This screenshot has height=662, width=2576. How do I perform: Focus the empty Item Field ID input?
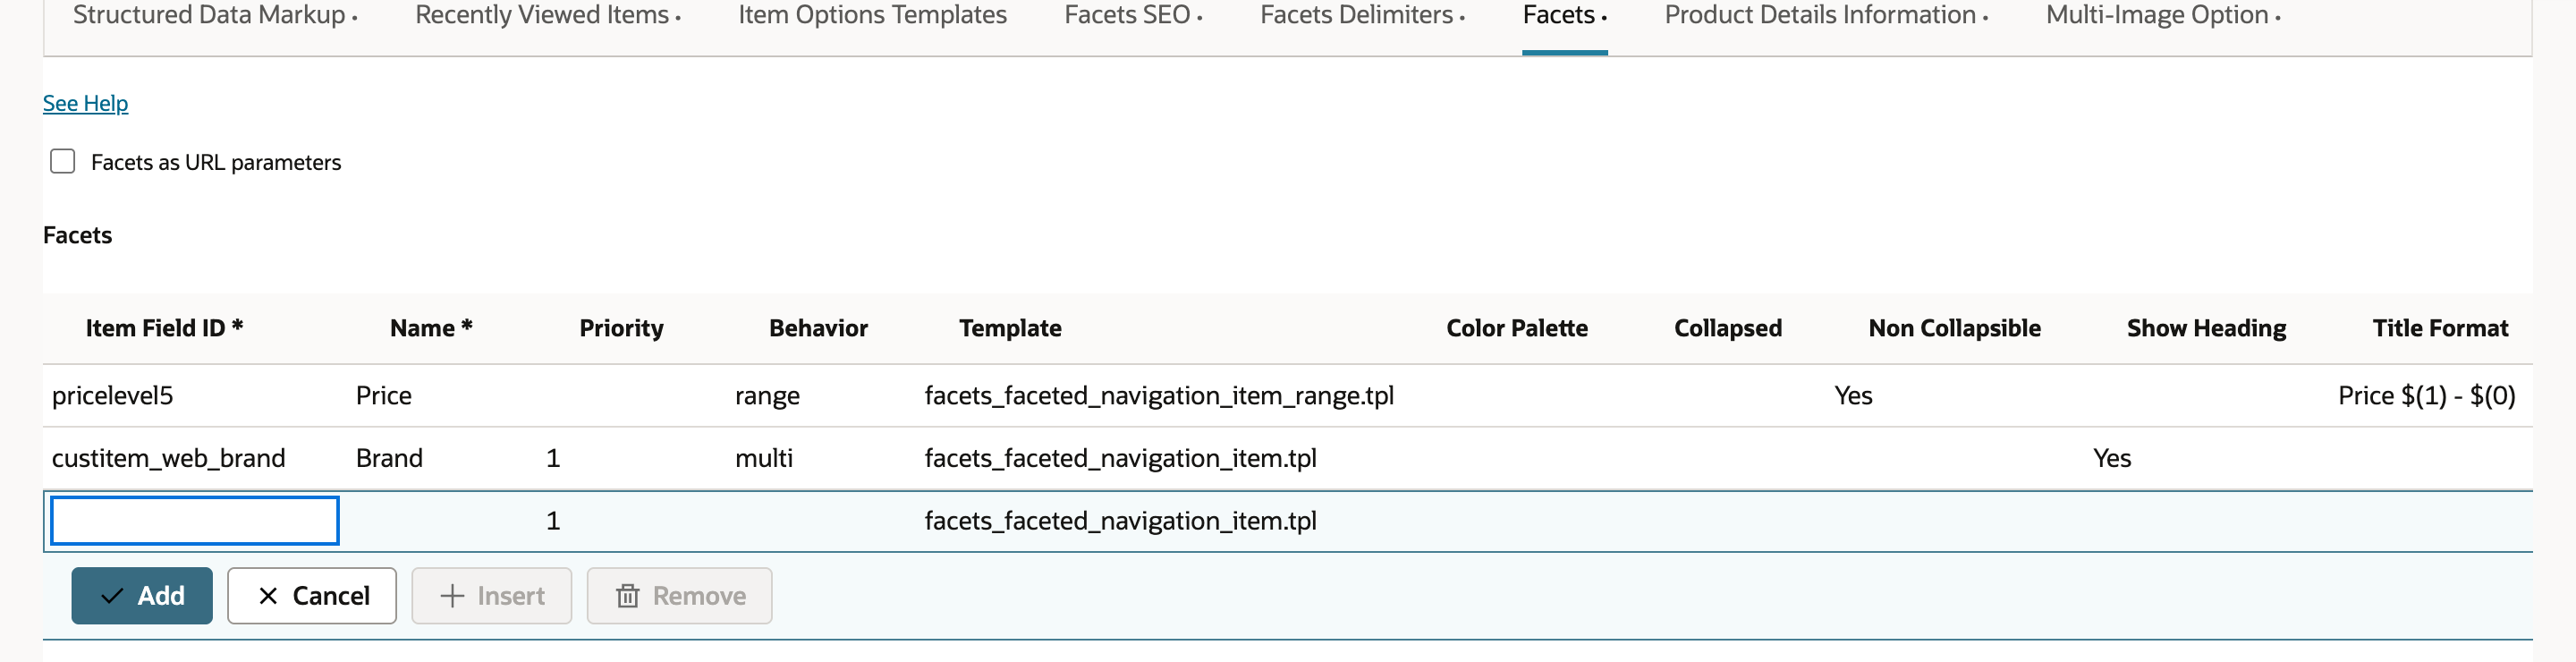[195, 520]
